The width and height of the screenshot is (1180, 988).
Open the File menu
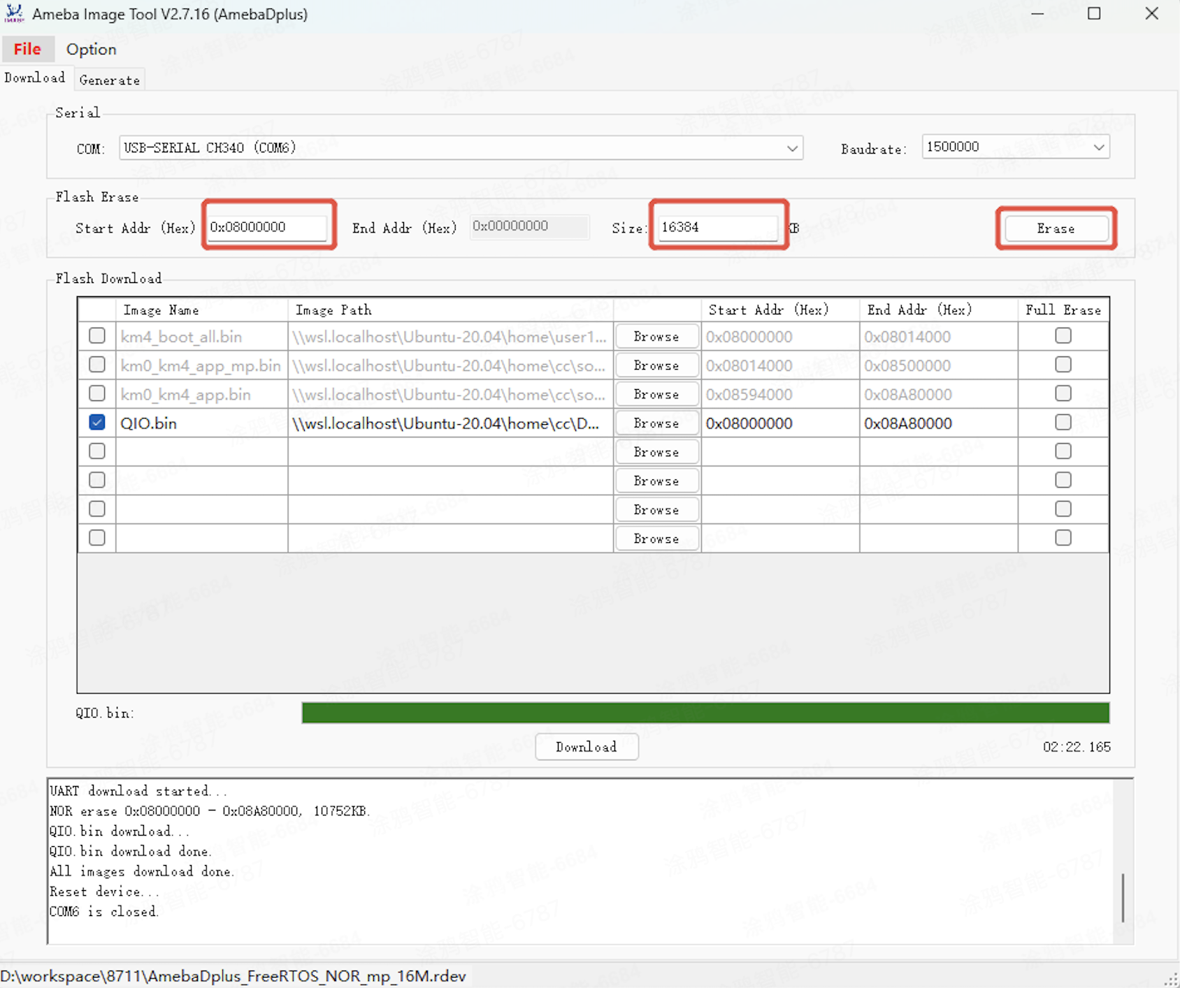click(27, 49)
